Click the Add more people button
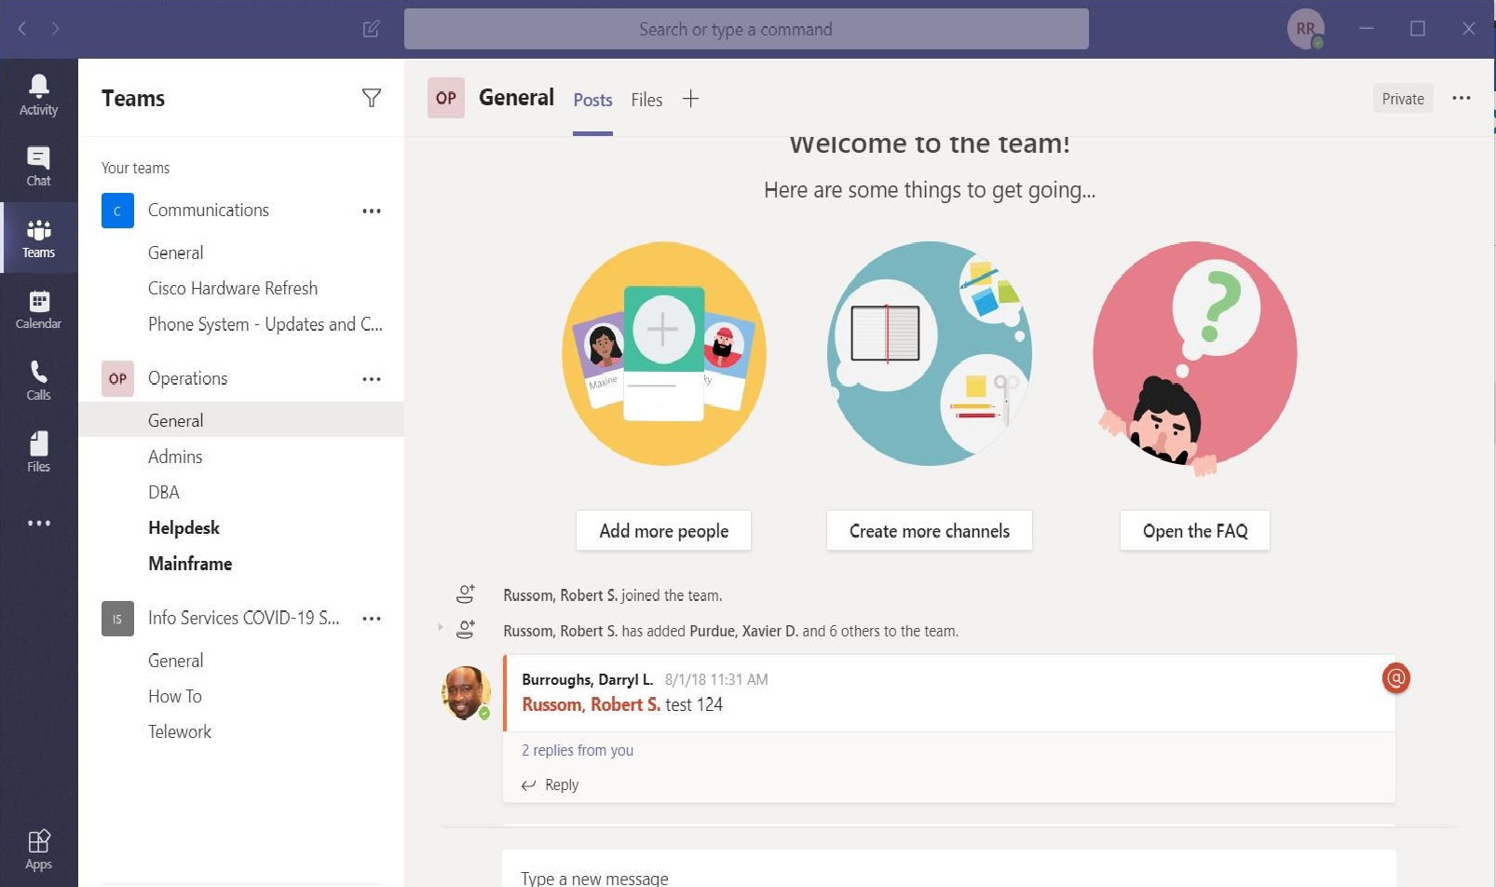 click(x=663, y=530)
